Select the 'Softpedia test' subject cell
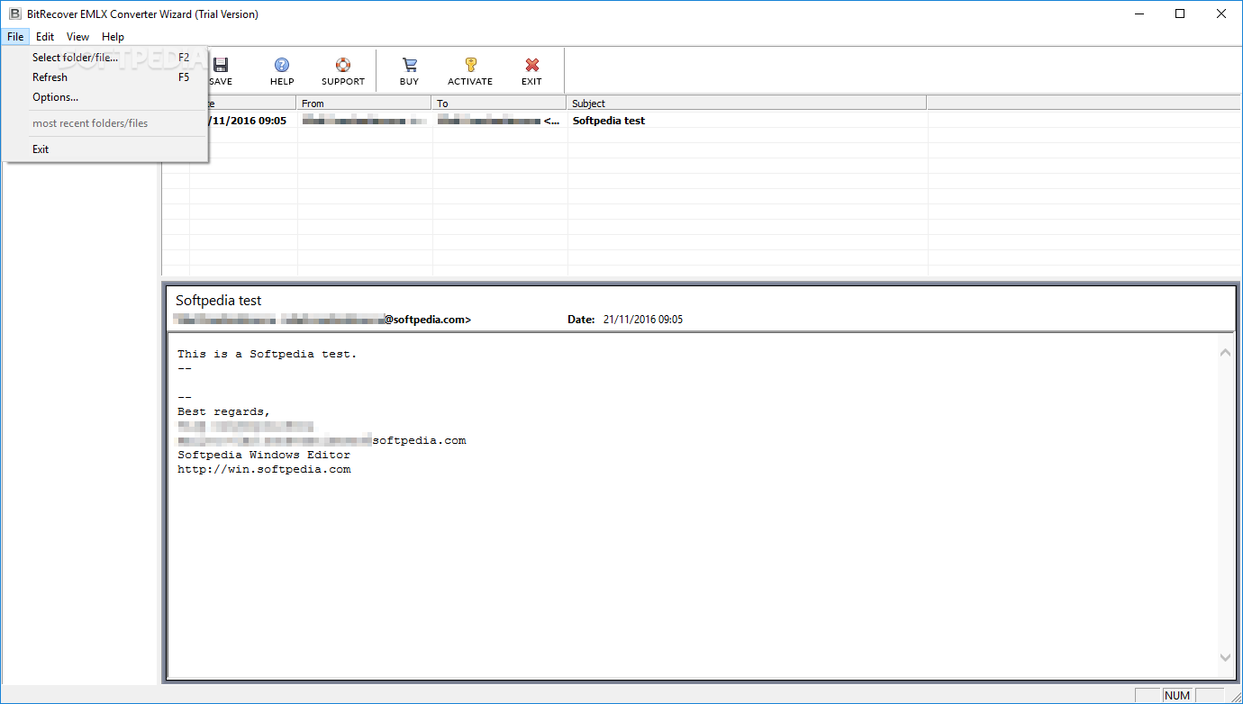 (609, 121)
